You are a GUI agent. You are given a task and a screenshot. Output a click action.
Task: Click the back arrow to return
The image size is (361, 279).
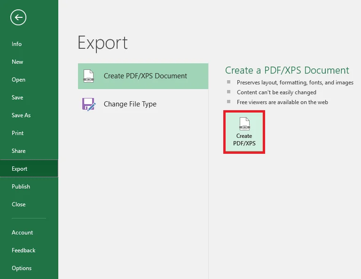pyautogui.click(x=18, y=18)
